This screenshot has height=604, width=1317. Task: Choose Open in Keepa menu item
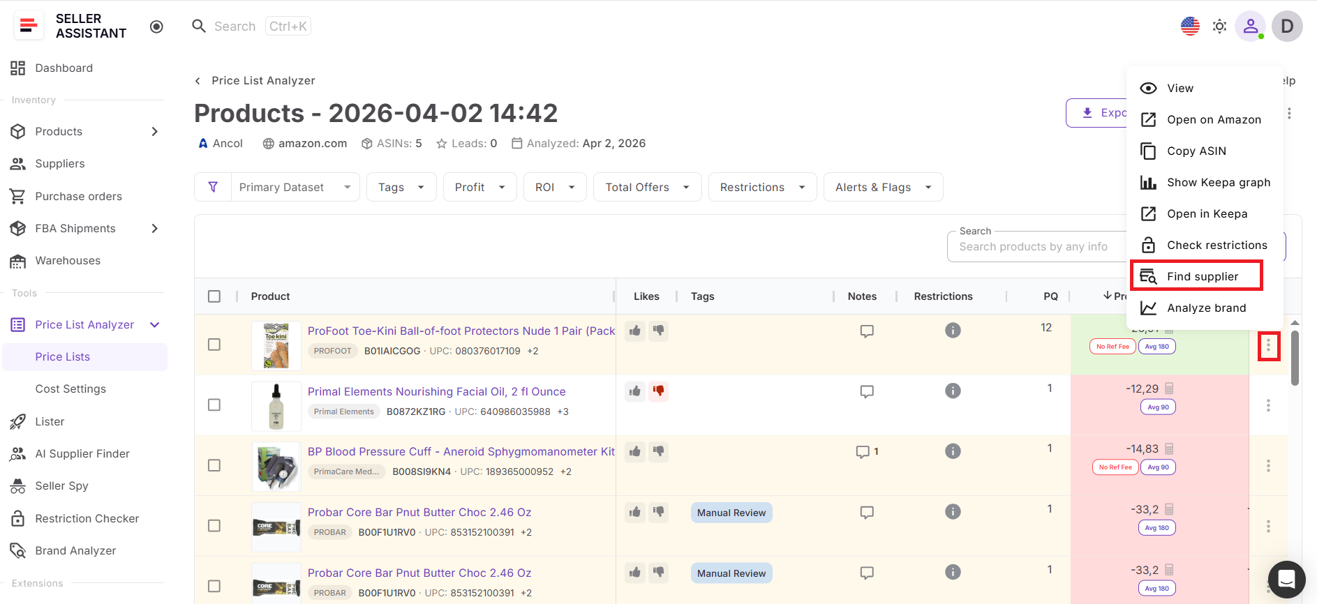(1205, 213)
